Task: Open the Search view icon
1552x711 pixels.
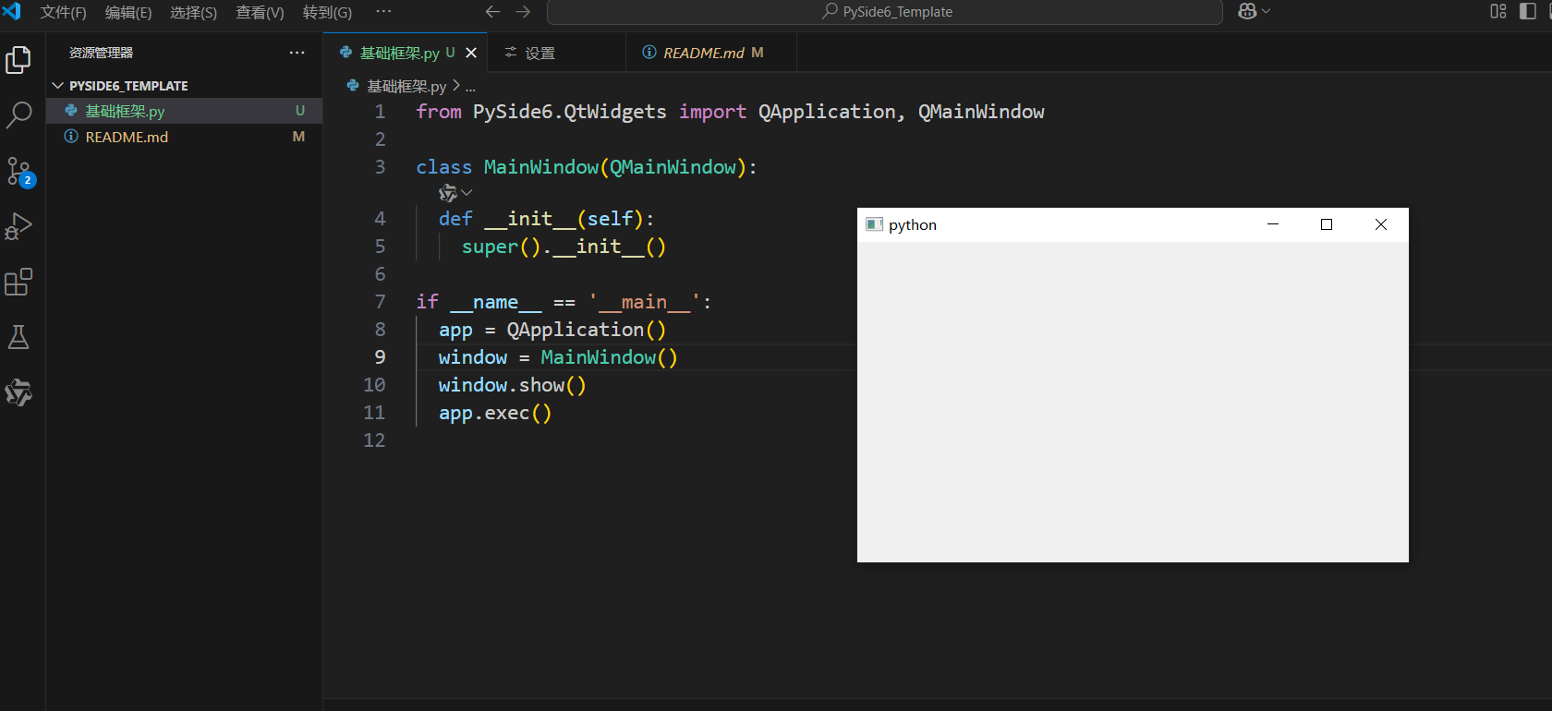Action: pos(18,115)
